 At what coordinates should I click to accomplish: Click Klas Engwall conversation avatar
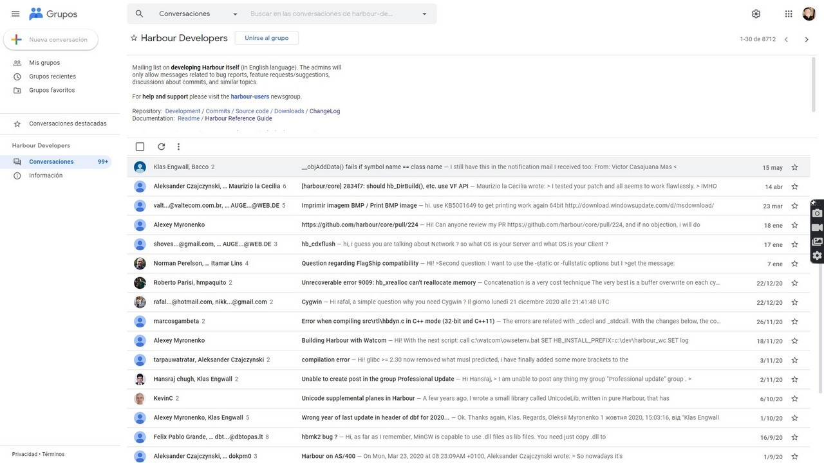[x=140, y=167]
